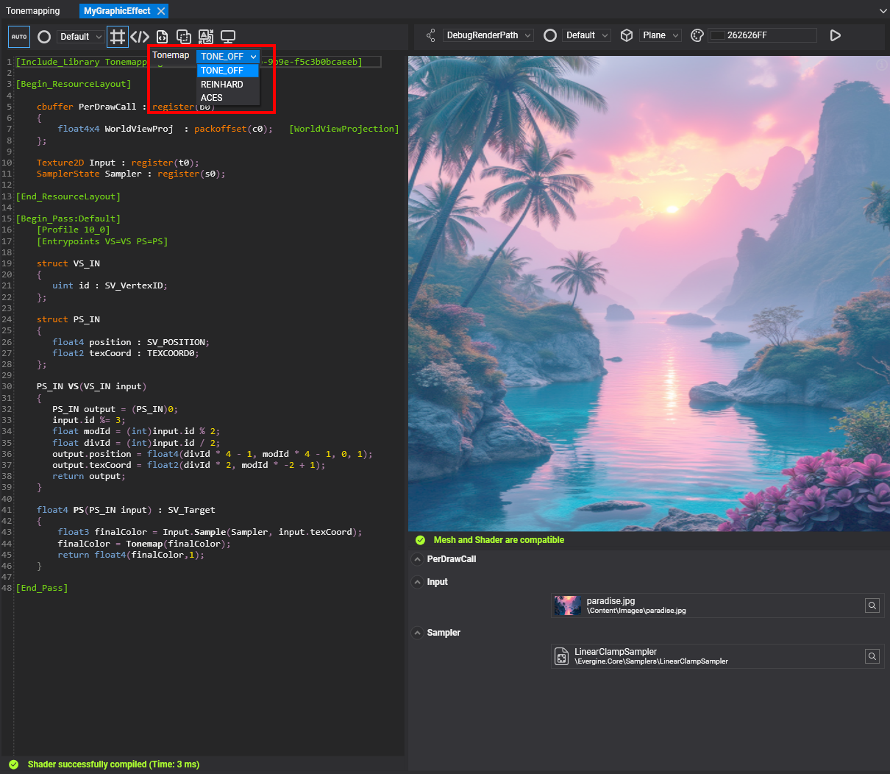This screenshot has width=890, height=774.
Task: Open the DebugRenderPath dropdown
Action: (x=488, y=35)
